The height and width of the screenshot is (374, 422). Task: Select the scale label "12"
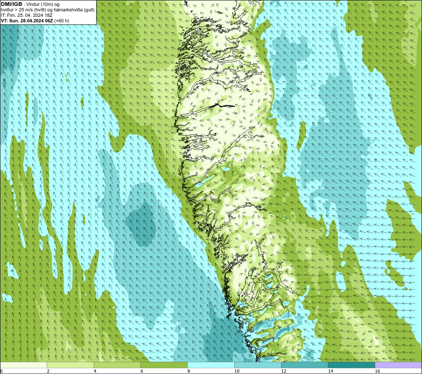pyautogui.click(x=284, y=371)
